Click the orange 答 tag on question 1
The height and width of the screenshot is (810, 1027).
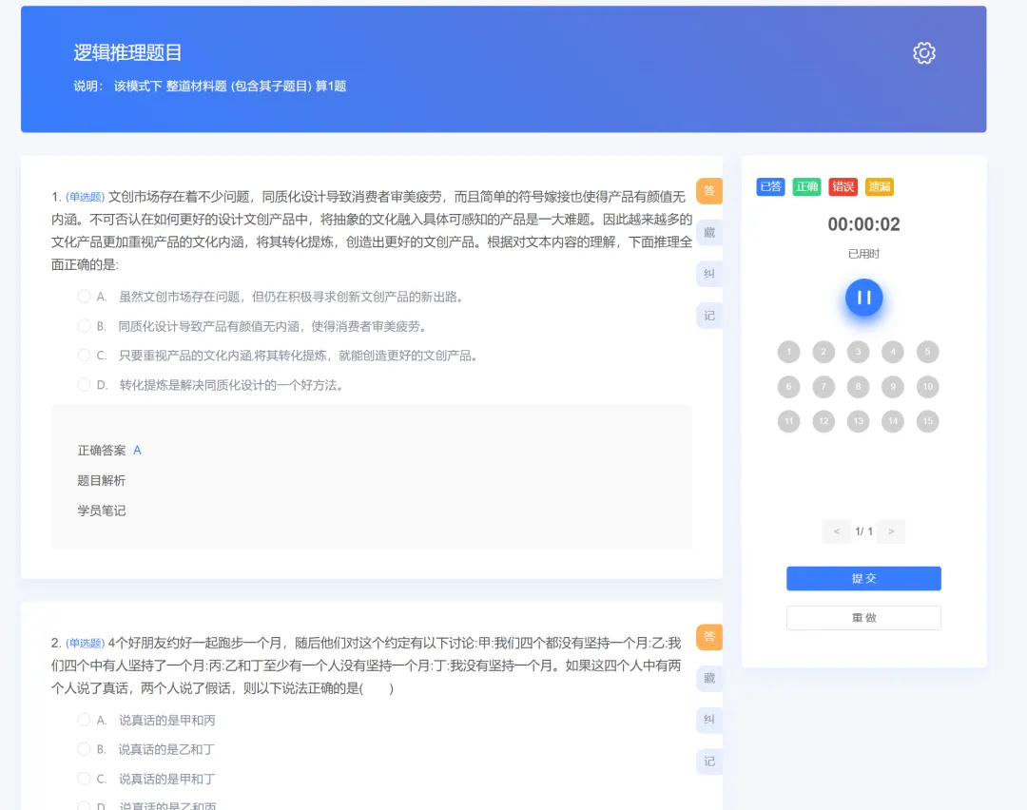pos(709,191)
